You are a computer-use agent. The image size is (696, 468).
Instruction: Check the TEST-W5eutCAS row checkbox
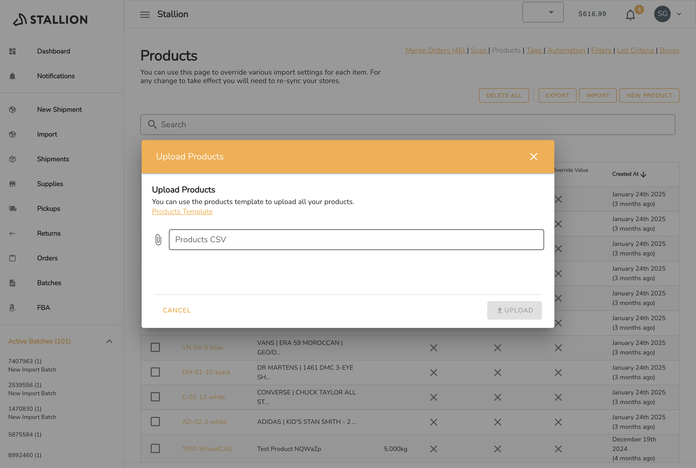coord(155,448)
